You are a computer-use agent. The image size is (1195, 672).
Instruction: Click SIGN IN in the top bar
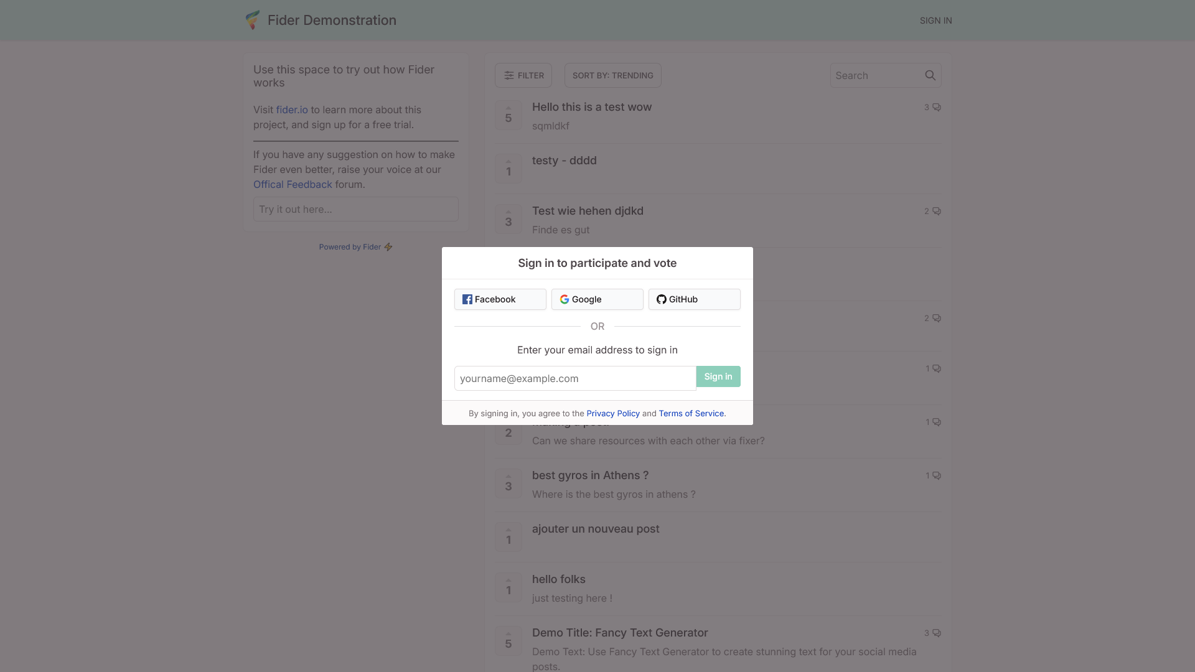(935, 21)
